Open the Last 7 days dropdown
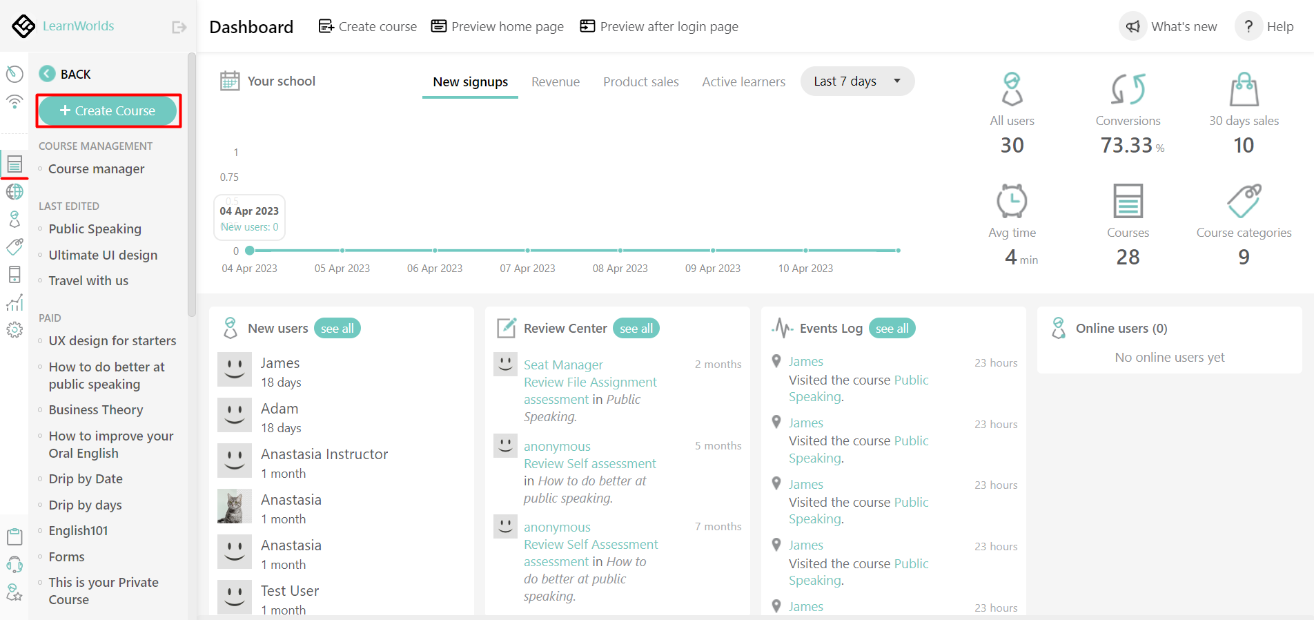The image size is (1314, 620). [857, 81]
